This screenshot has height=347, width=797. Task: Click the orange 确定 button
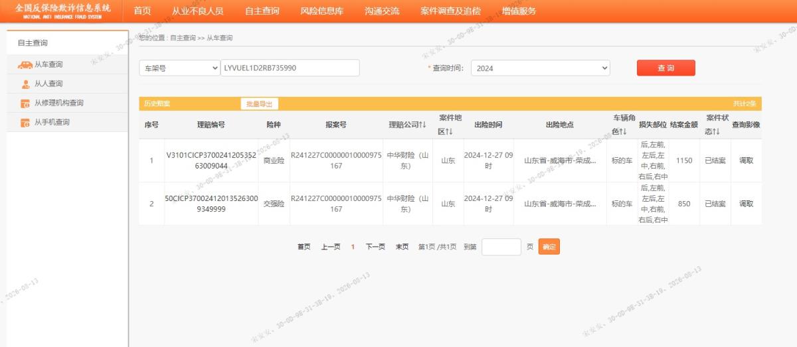coord(549,247)
